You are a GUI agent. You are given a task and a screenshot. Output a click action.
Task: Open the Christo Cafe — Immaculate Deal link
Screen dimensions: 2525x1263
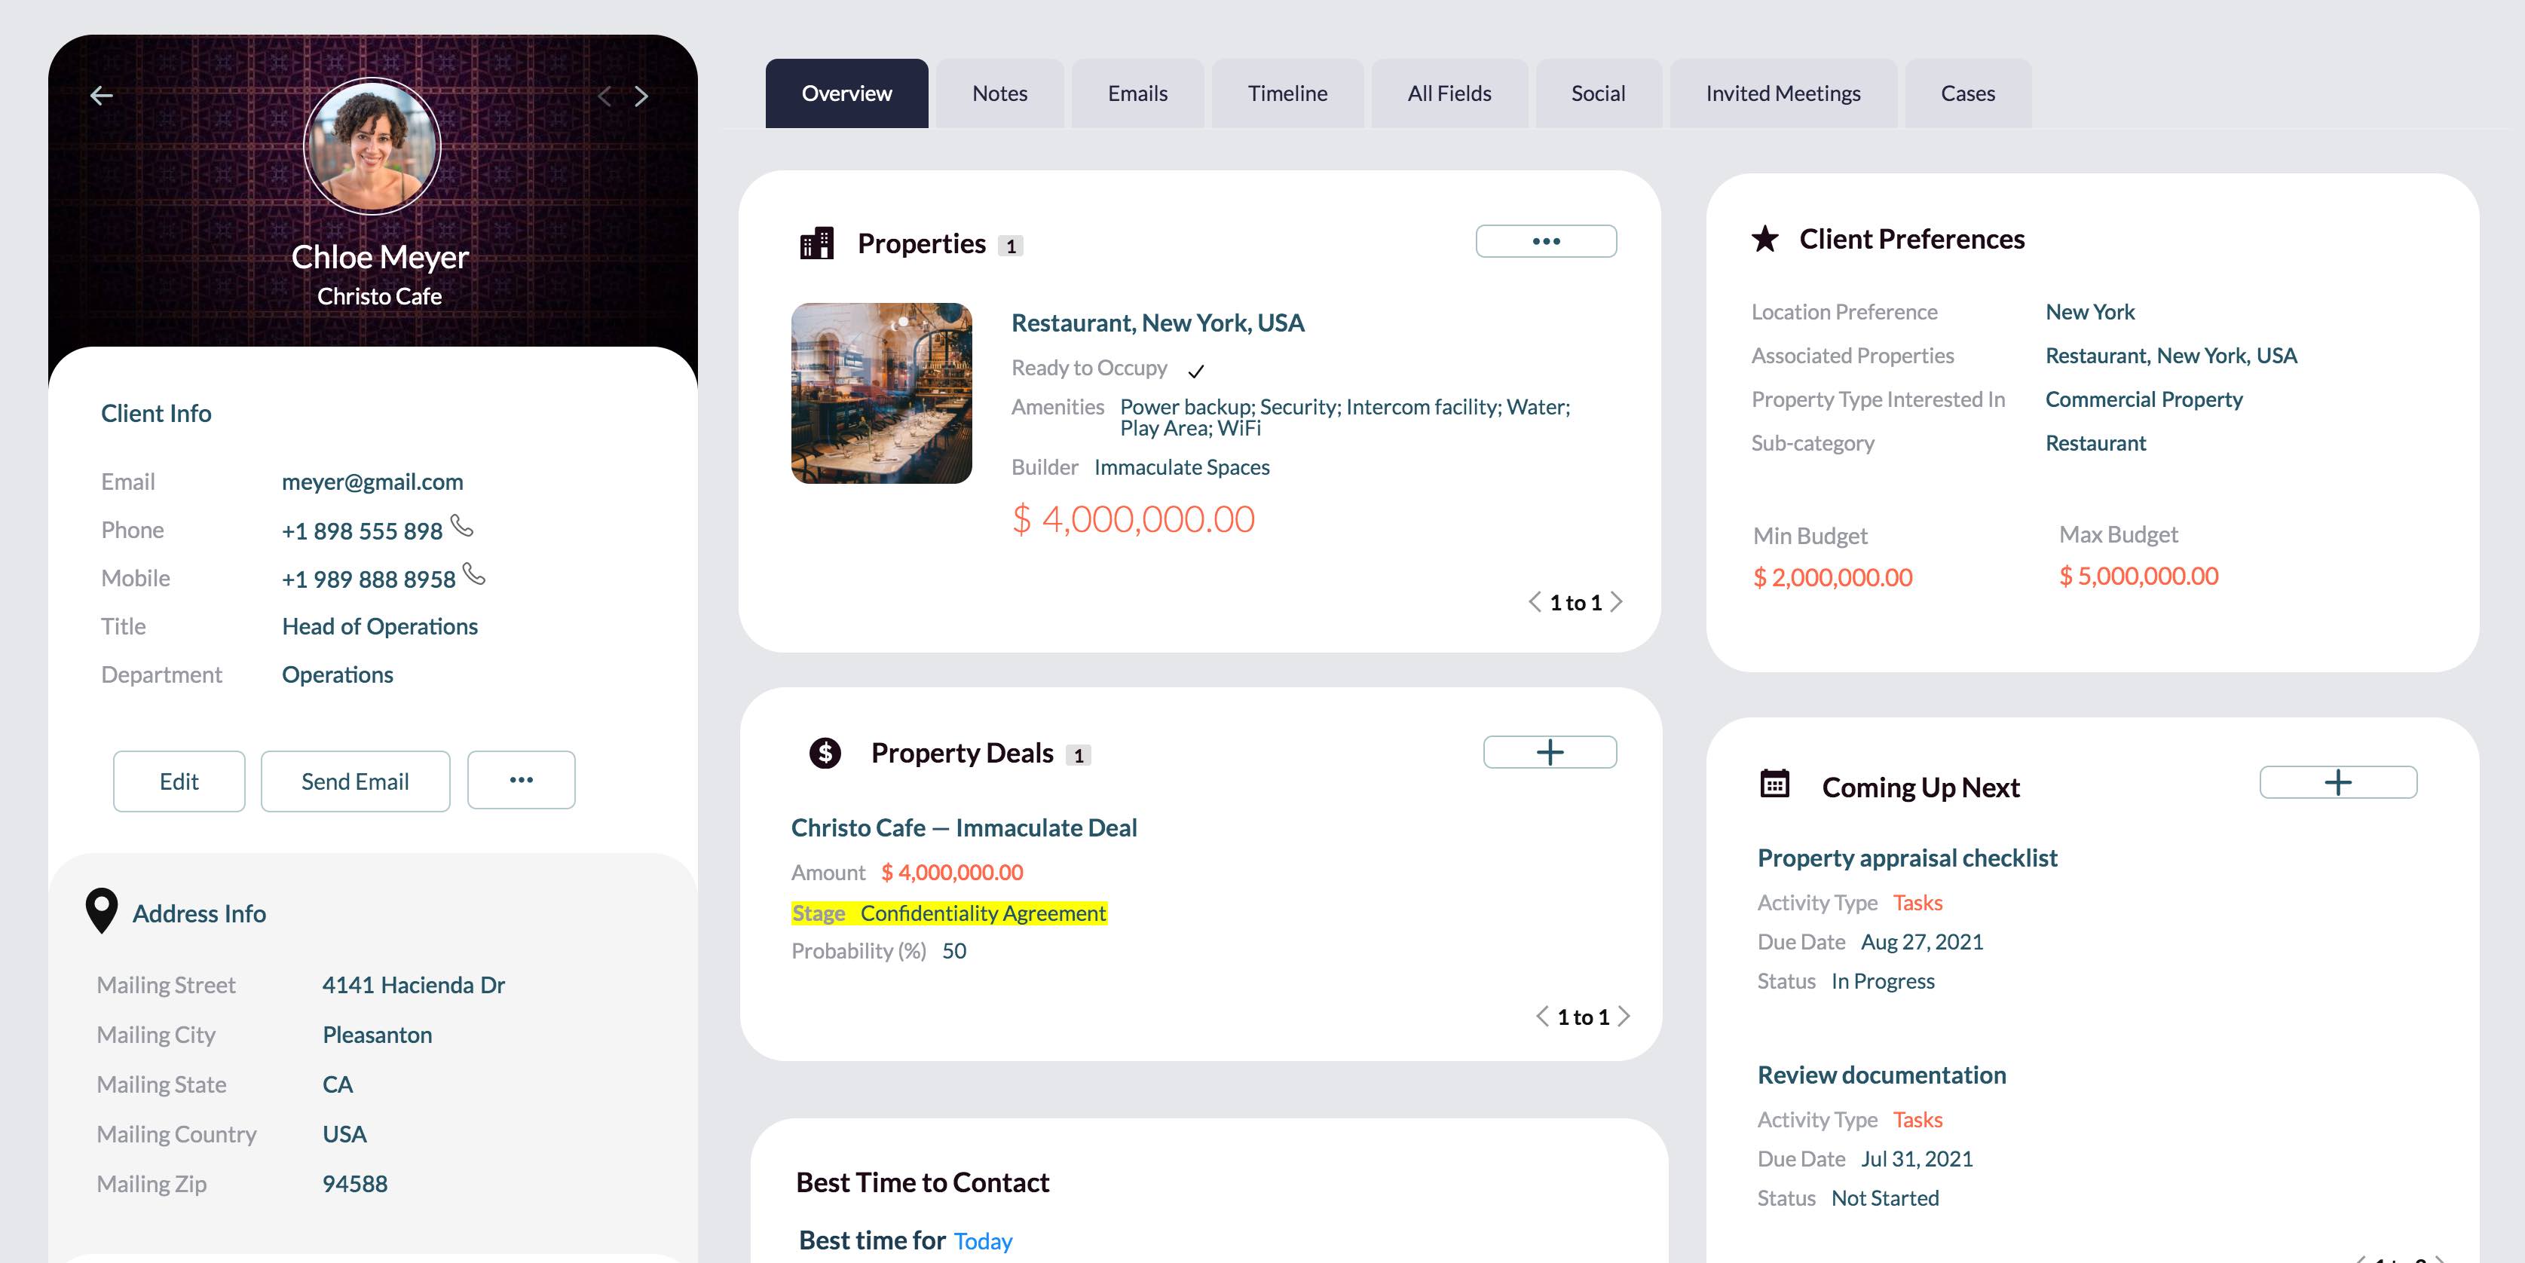(963, 828)
